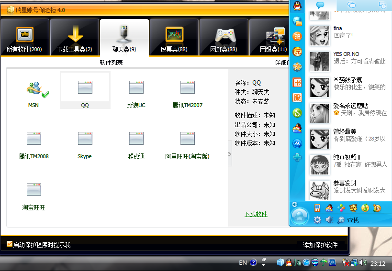The image size is (392, 271).
Task: Click the EN language indicator in taskbar
Action: 243,263
